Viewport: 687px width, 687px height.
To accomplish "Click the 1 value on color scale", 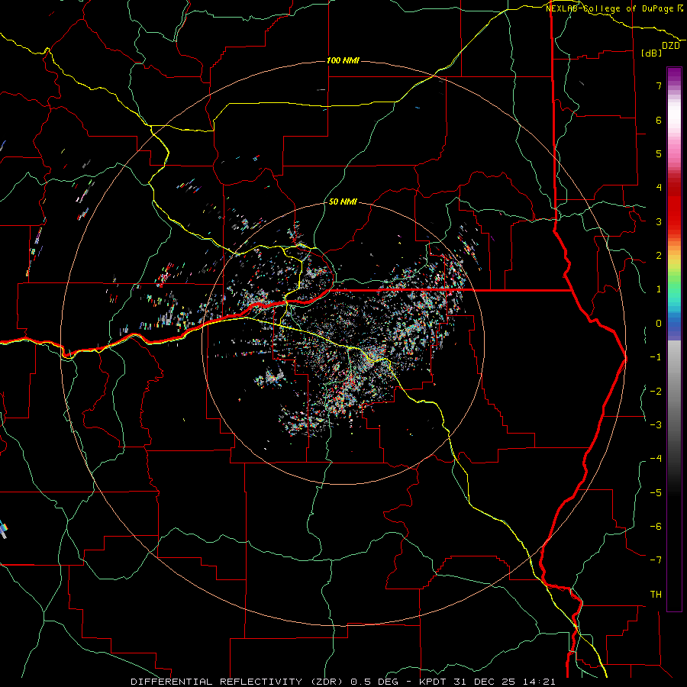I will [x=659, y=289].
